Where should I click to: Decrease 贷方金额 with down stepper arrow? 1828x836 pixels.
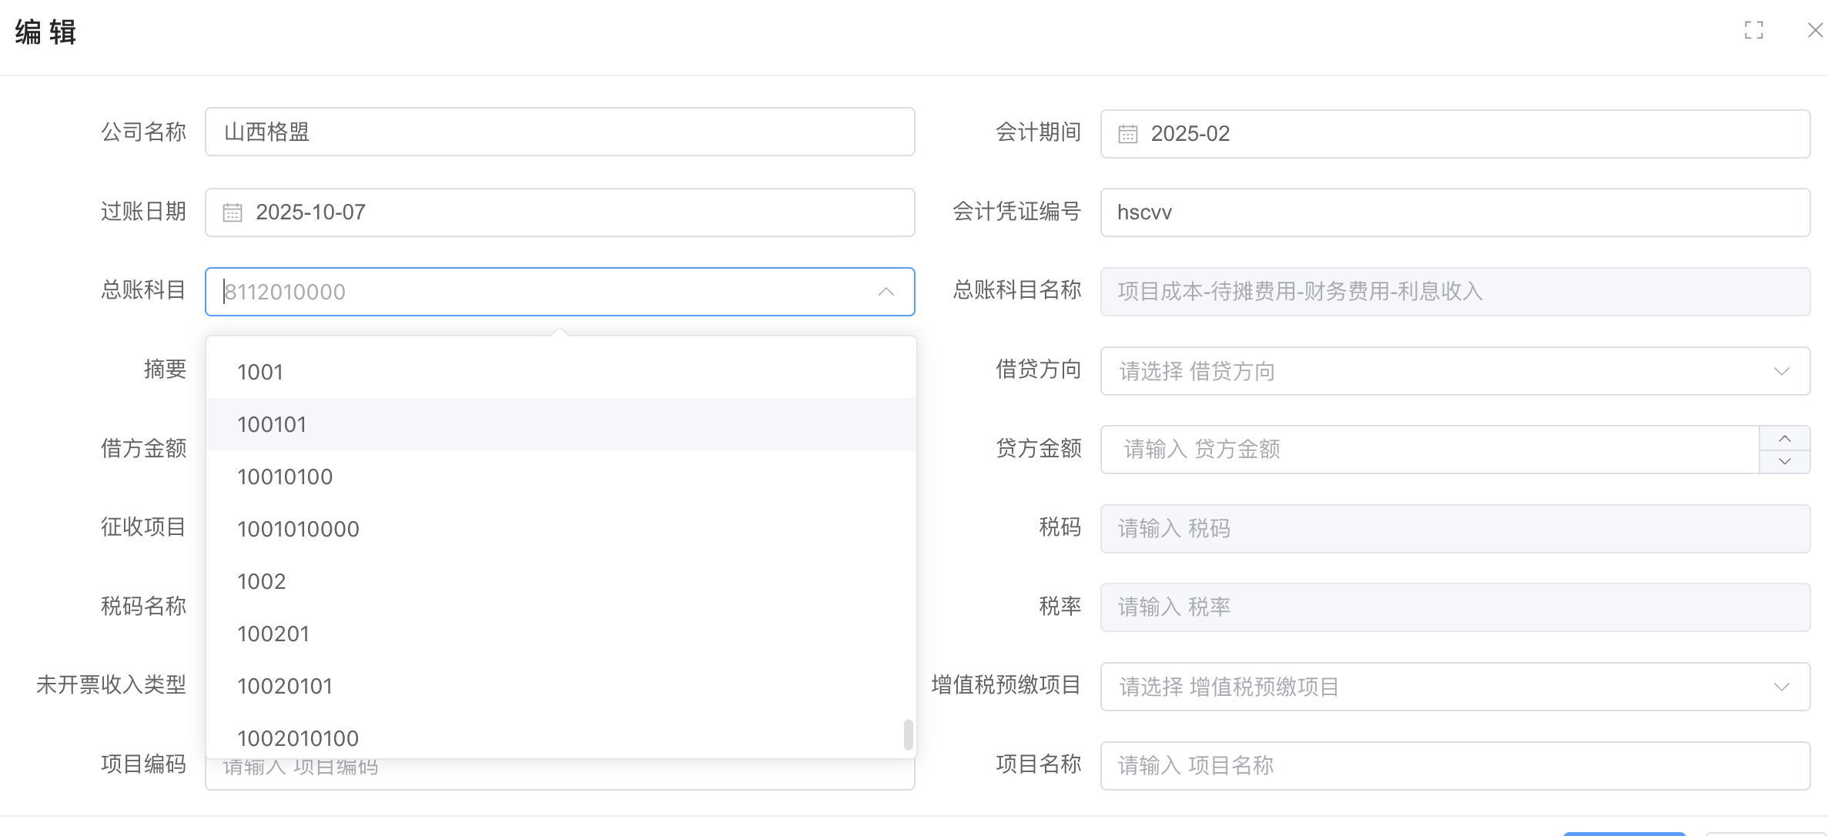coord(1784,461)
